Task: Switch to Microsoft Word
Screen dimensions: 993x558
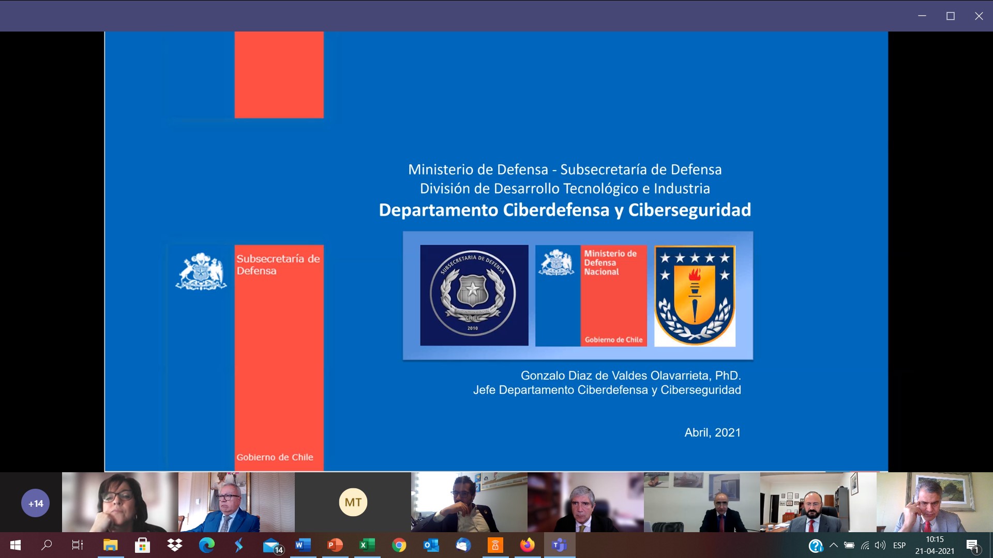Action: 303,545
